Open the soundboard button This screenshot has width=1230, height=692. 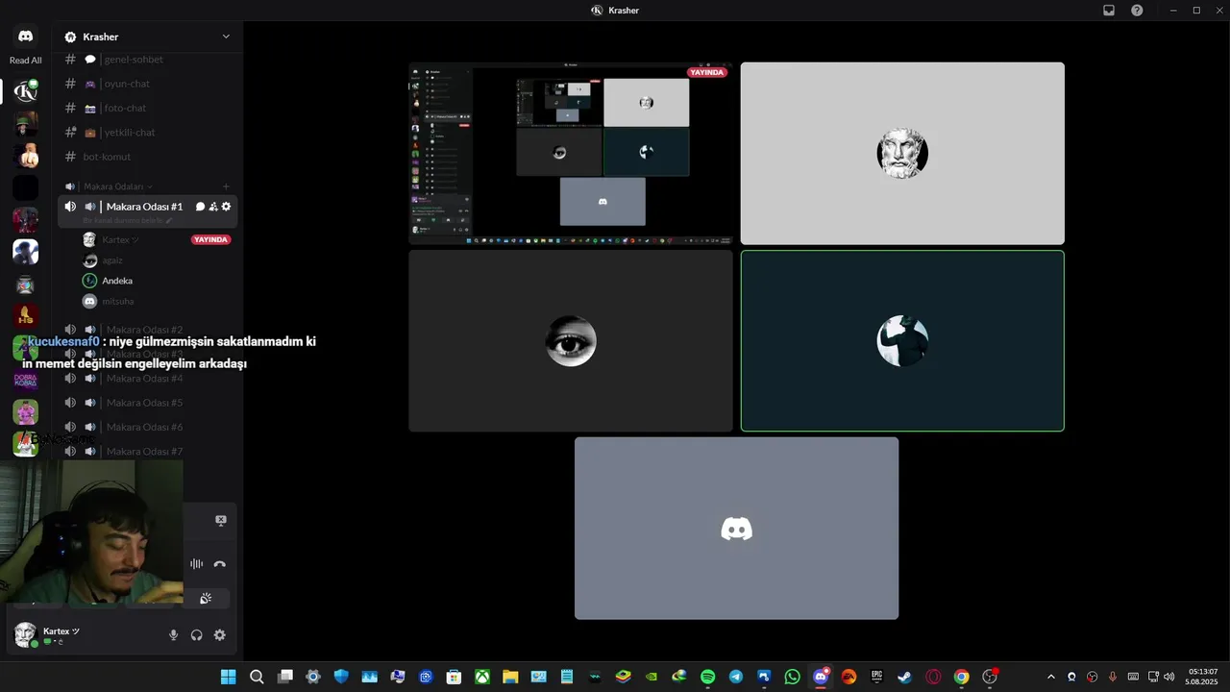[206, 599]
